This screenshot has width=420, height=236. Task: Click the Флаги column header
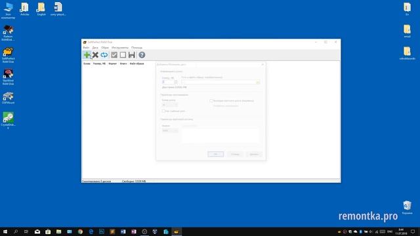pos(123,64)
